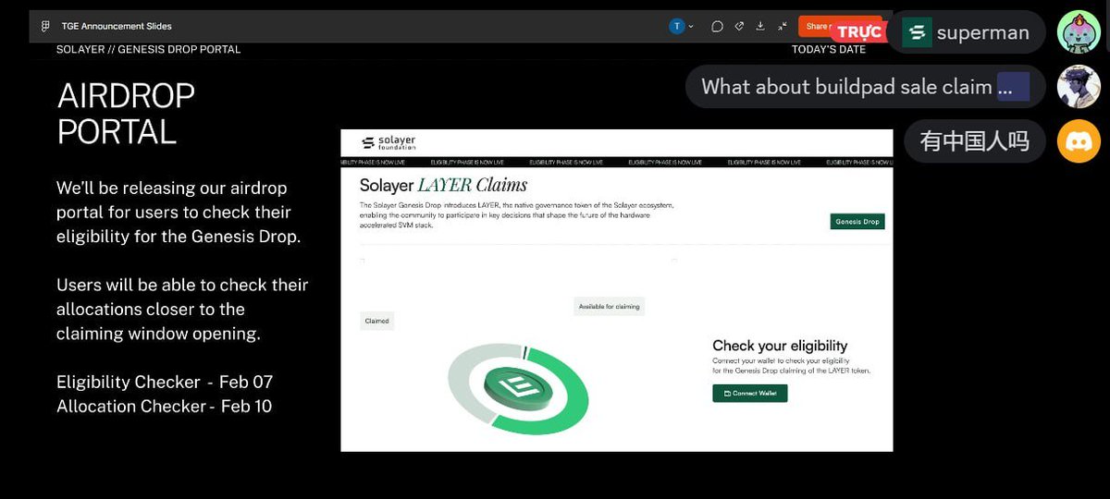The height and width of the screenshot is (499, 1110).
Task: Expand the chevron beside the T avatar
Action: tap(691, 27)
